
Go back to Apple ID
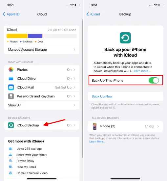11,14
